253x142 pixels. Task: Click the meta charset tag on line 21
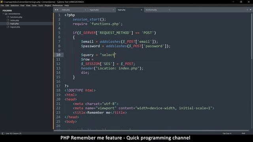pyautogui.click(x=96, y=104)
